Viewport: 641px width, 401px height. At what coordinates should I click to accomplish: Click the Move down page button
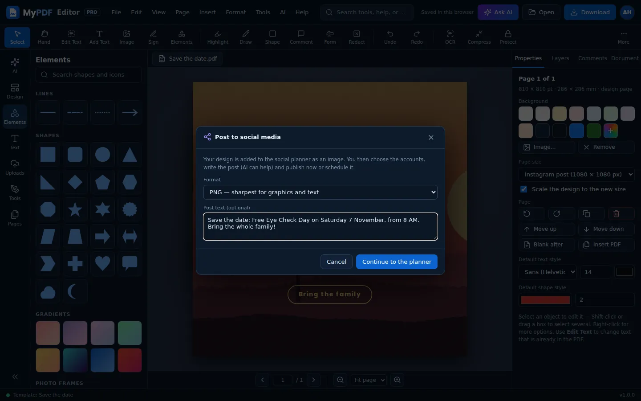[606, 229]
